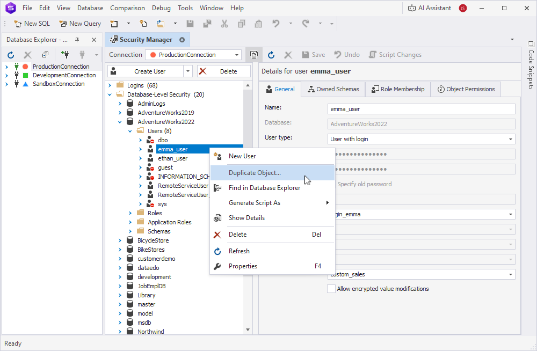This screenshot has height=351, width=537.
Task: Open a New SQL editor
Action: click(31, 23)
